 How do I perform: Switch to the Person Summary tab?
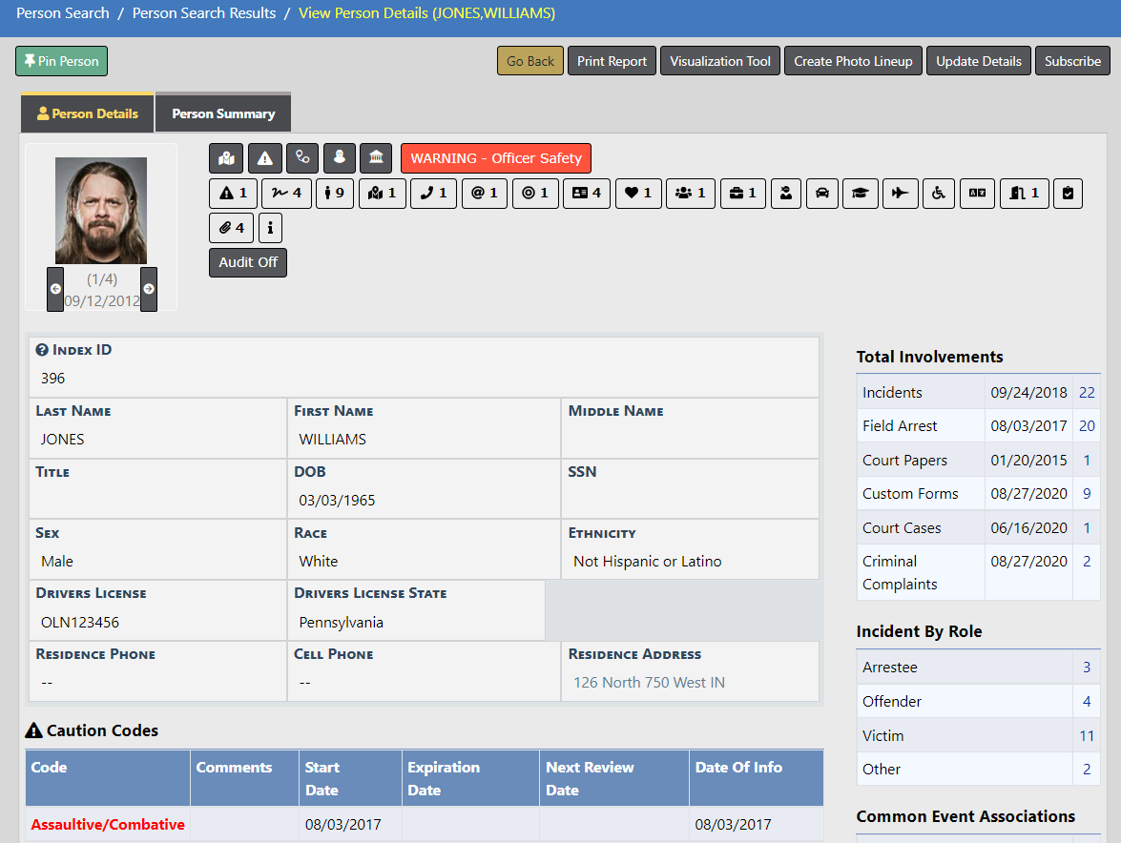click(x=223, y=113)
